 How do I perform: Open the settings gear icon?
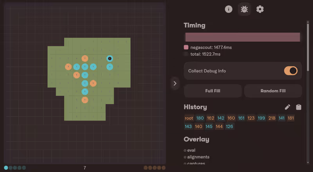pyautogui.click(x=260, y=9)
